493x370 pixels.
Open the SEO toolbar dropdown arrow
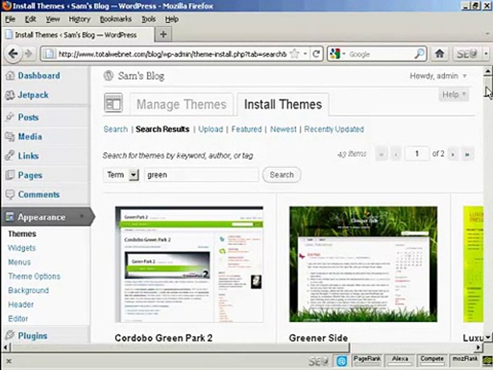pos(486,54)
